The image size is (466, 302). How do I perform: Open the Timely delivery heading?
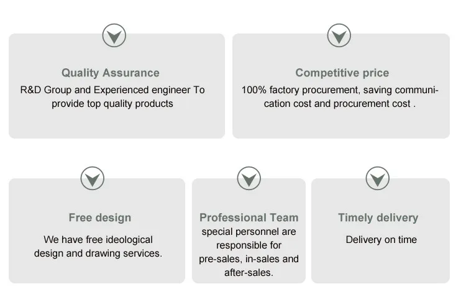pos(378,217)
